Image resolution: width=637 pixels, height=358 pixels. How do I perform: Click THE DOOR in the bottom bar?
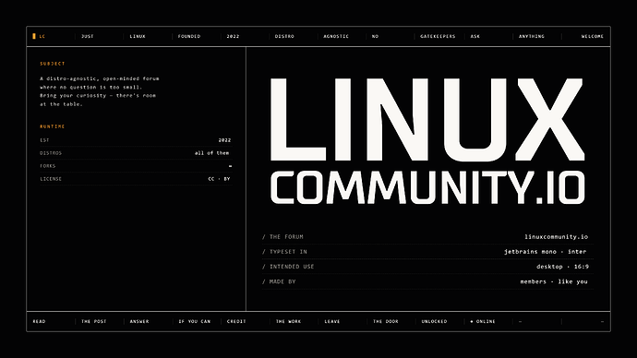(x=386, y=321)
